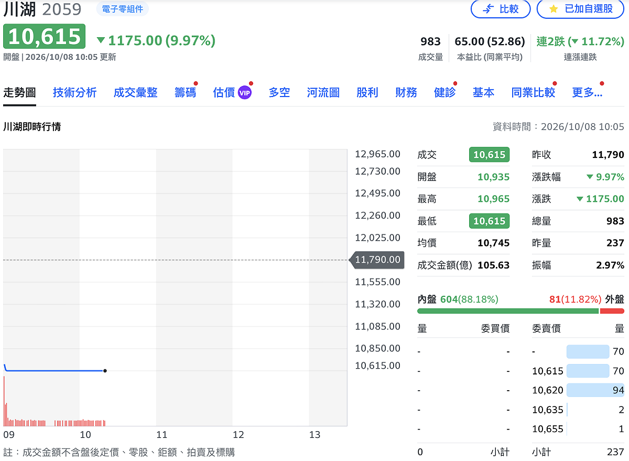This screenshot has width=629, height=461.
Task: Click the large 10,615 price badge
Action: (44, 36)
